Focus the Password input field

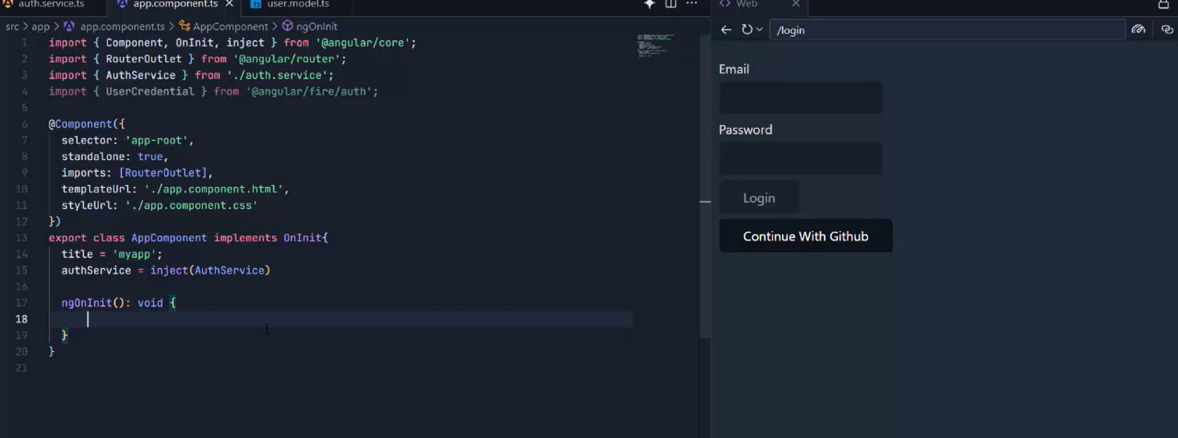tap(800, 158)
